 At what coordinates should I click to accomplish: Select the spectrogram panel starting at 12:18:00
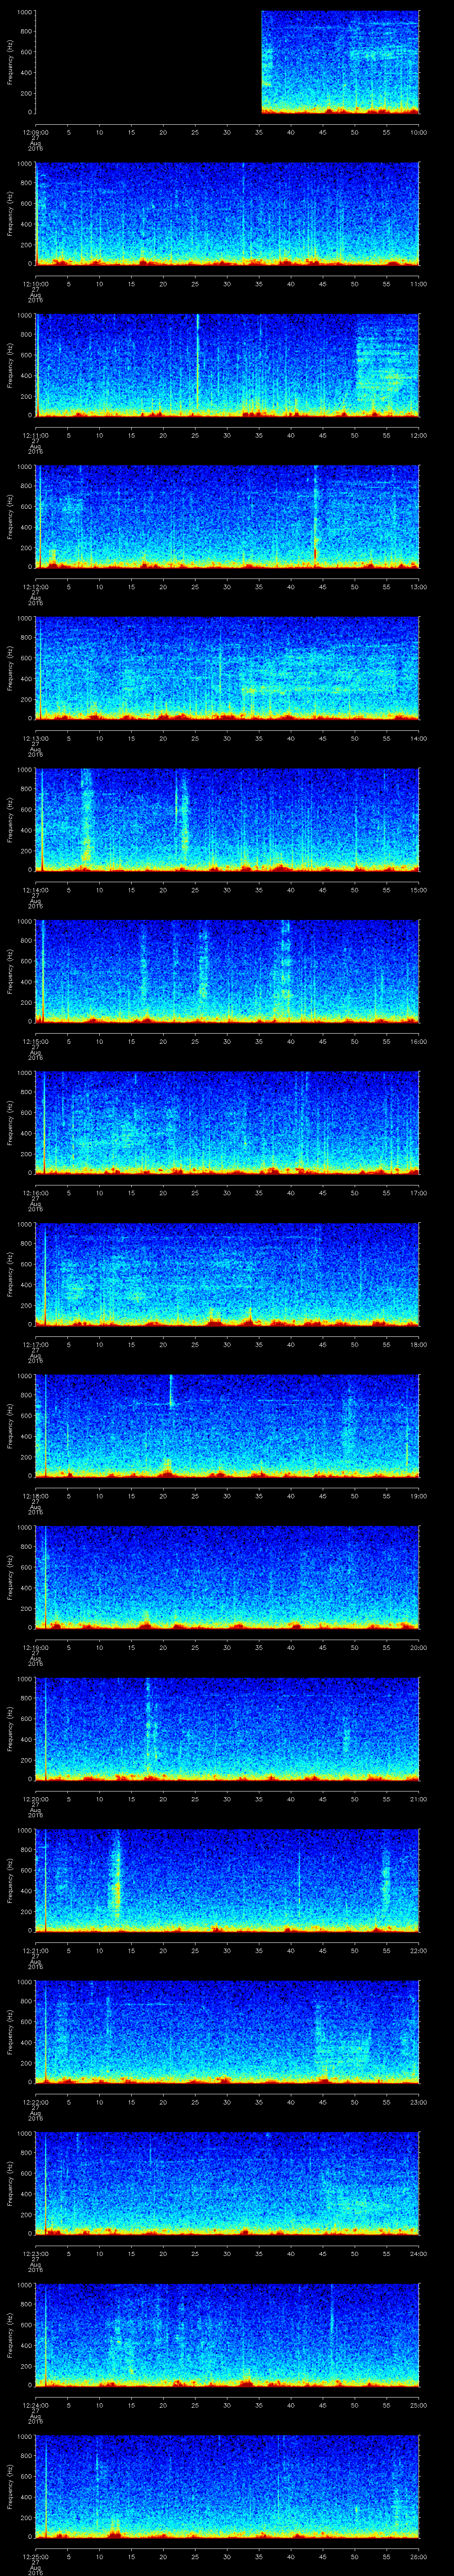click(227, 1425)
